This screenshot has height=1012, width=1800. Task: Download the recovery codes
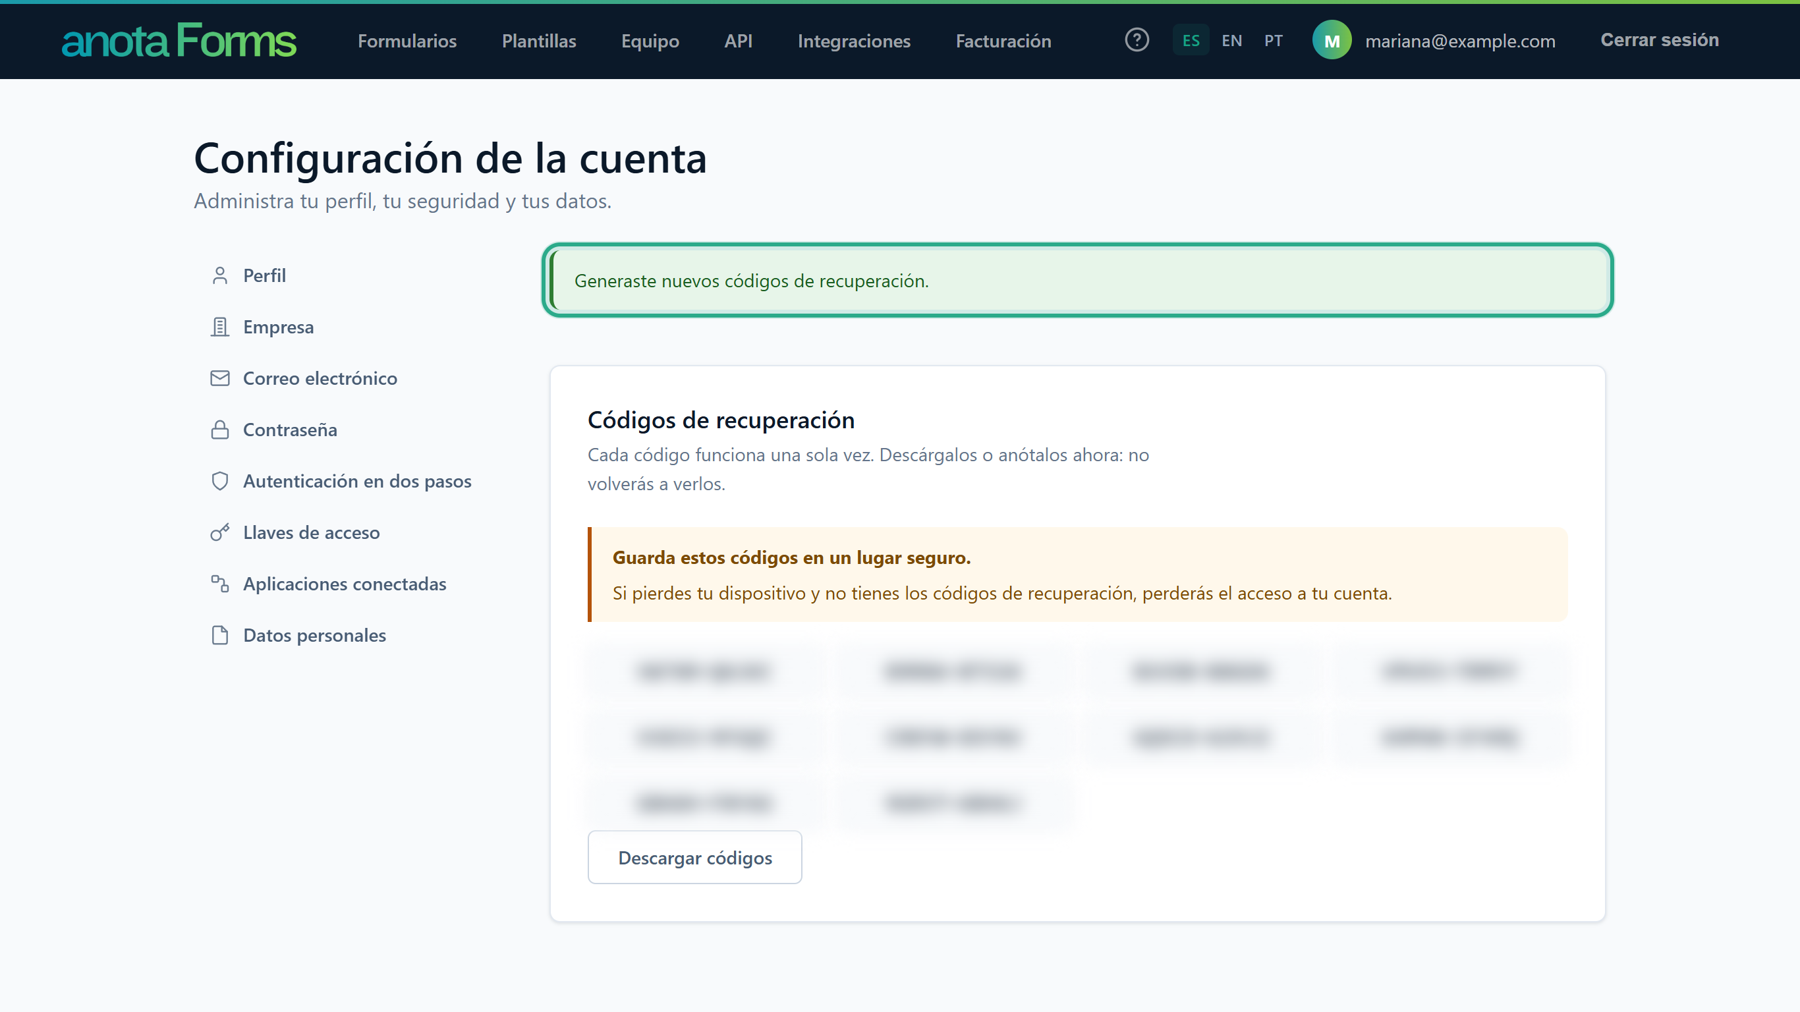click(x=694, y=858)
